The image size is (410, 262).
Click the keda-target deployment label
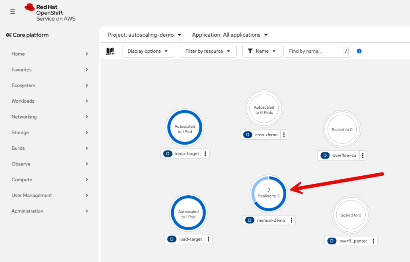[187, 154]
